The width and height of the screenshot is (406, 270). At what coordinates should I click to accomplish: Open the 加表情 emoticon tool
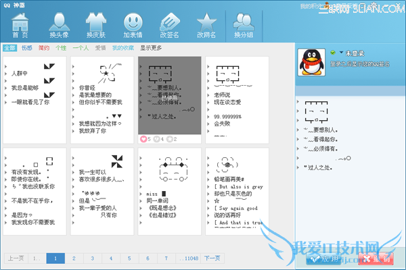[133, 26]
